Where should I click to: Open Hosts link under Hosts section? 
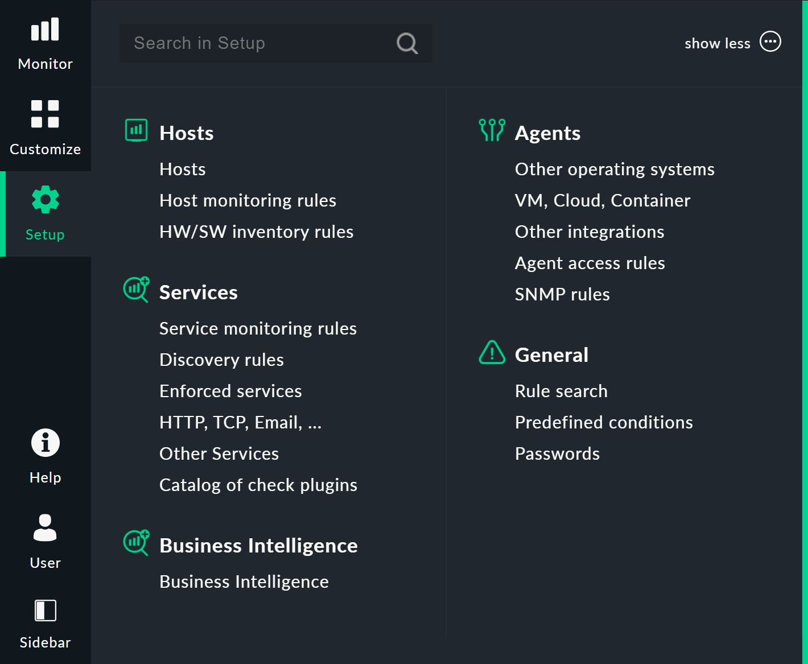pyautogui.click(x=183, y=169)
